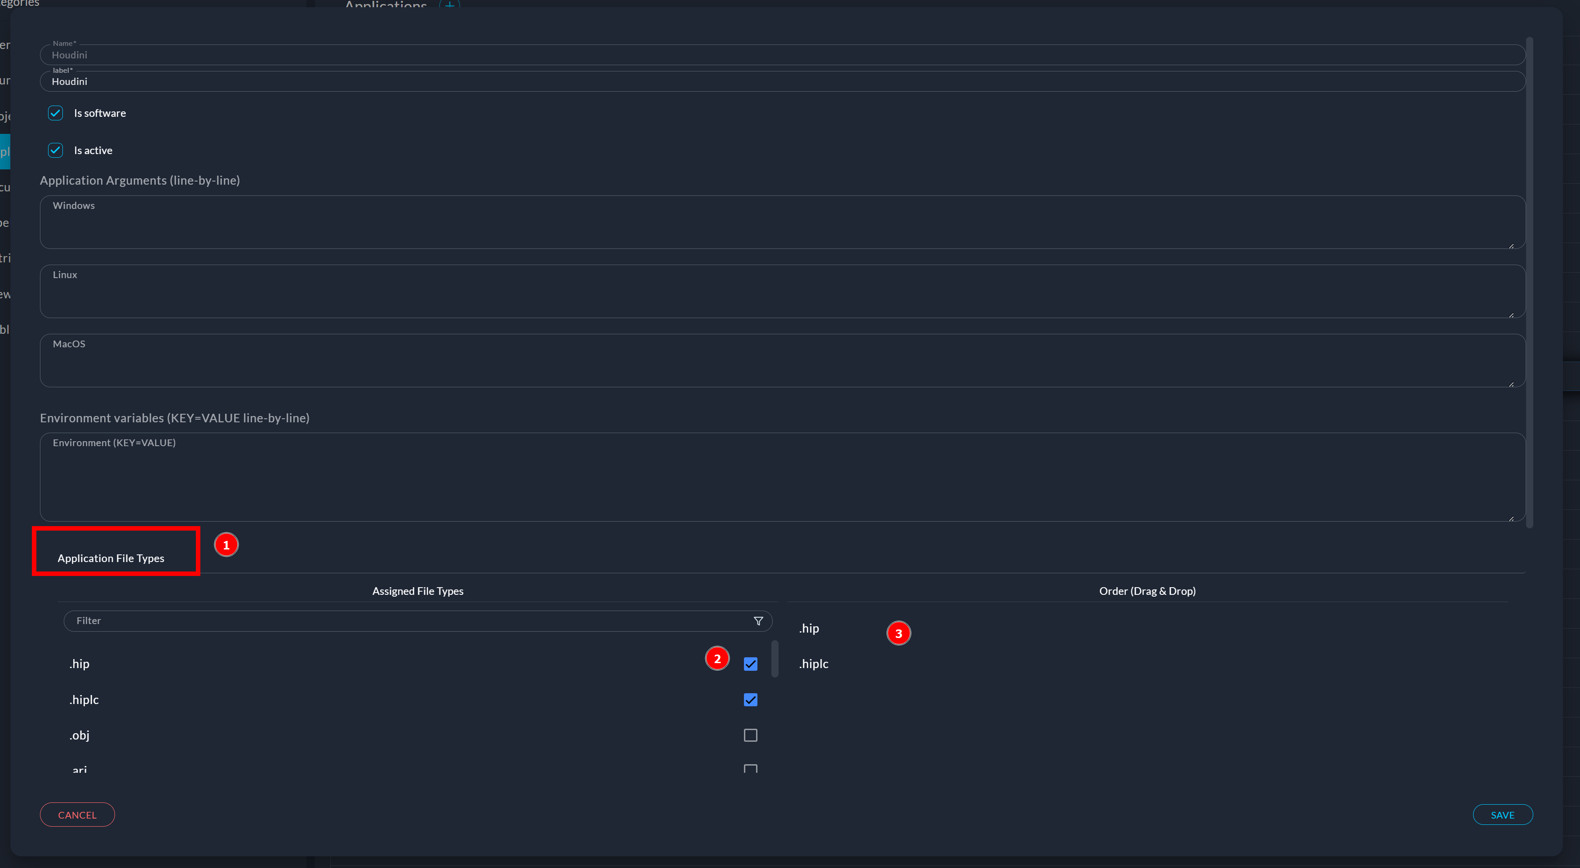Click the file types list scrollbar
Image resolution: width=1580 pixels, height=868 pixels.
775,659
